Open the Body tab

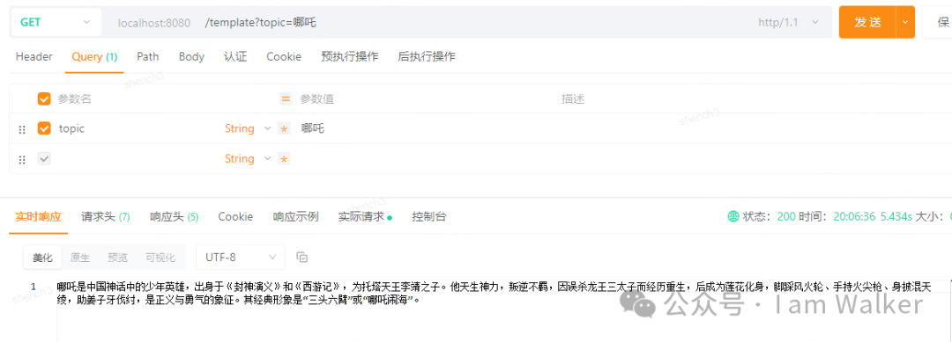[x=191, y=57]
